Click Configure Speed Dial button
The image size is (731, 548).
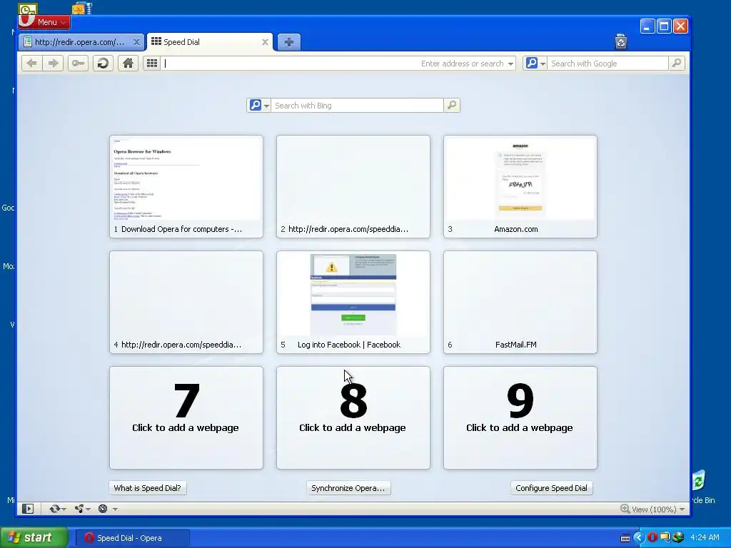pos(552,488)
